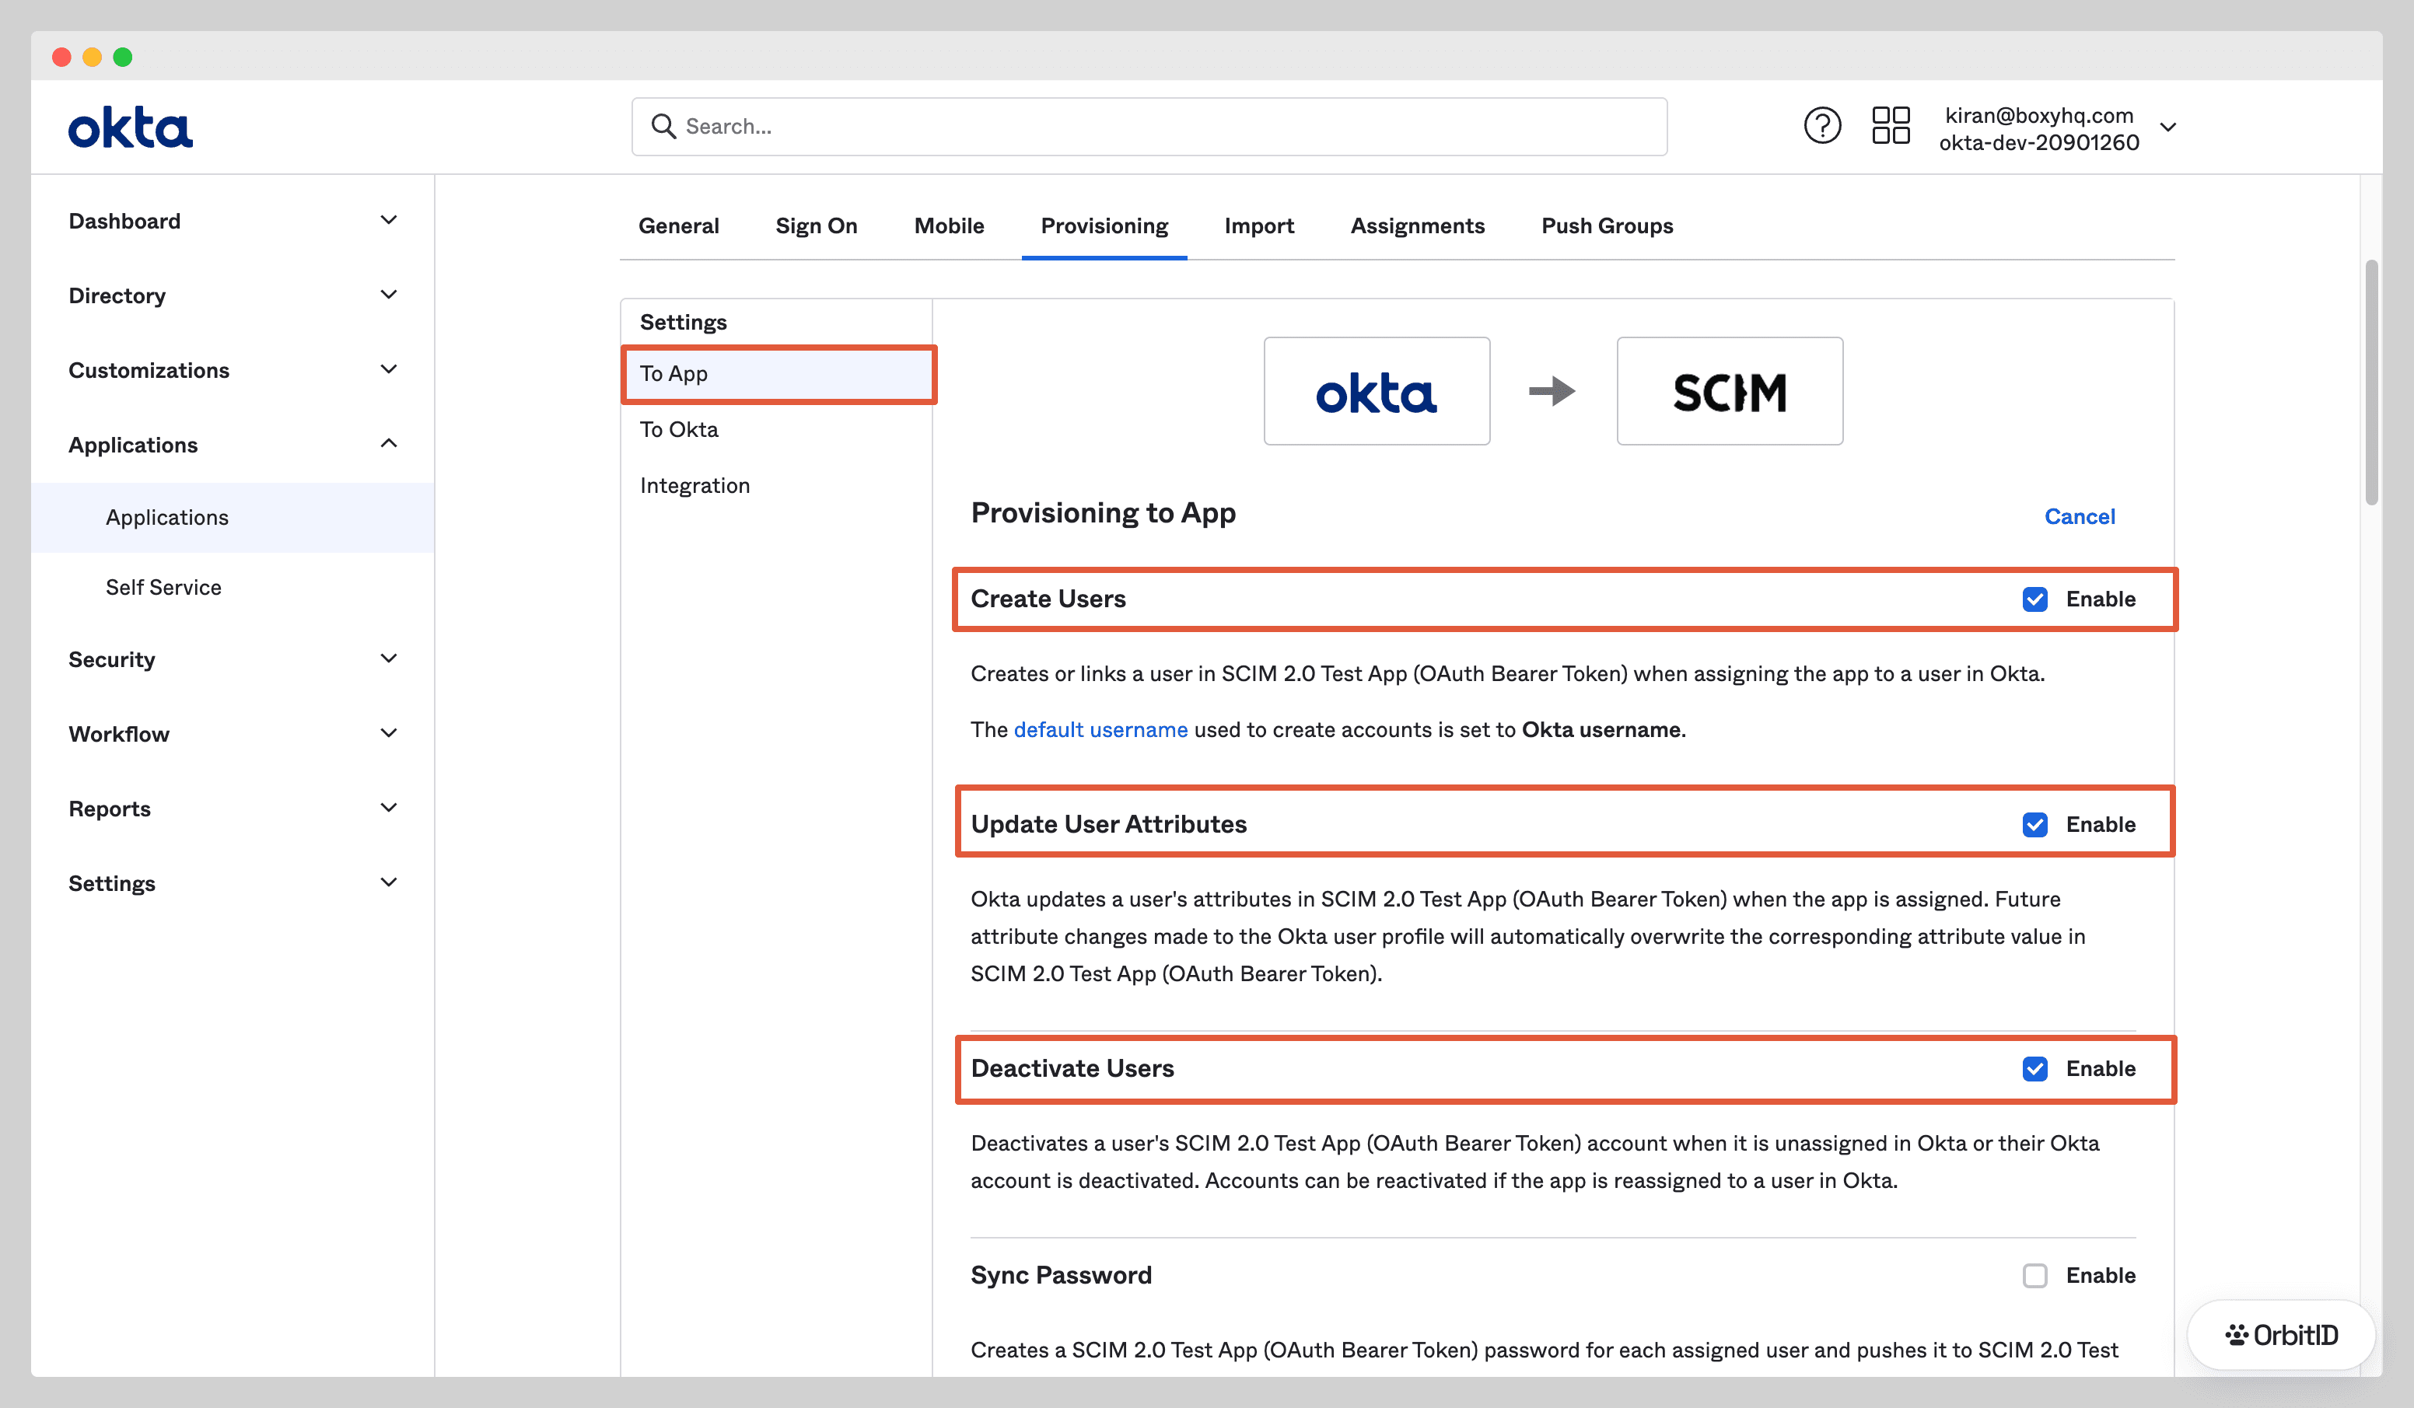Open the help question mark icon
The height and width of the screenshot is (1408, 2414).
click(x=1822, y=125)
